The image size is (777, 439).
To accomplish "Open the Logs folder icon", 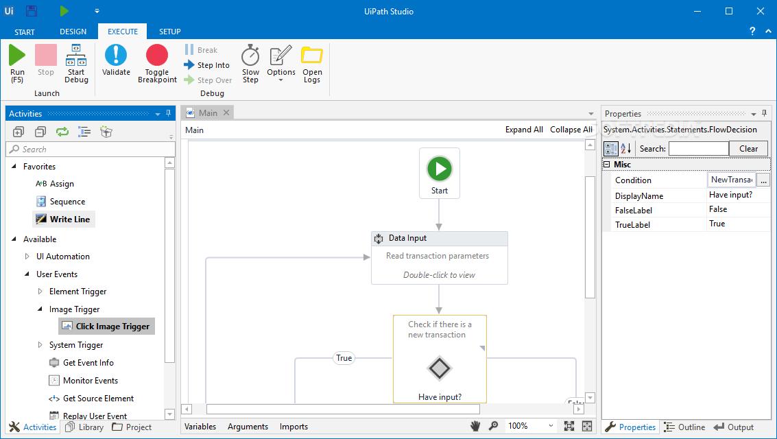I will 312,56.
